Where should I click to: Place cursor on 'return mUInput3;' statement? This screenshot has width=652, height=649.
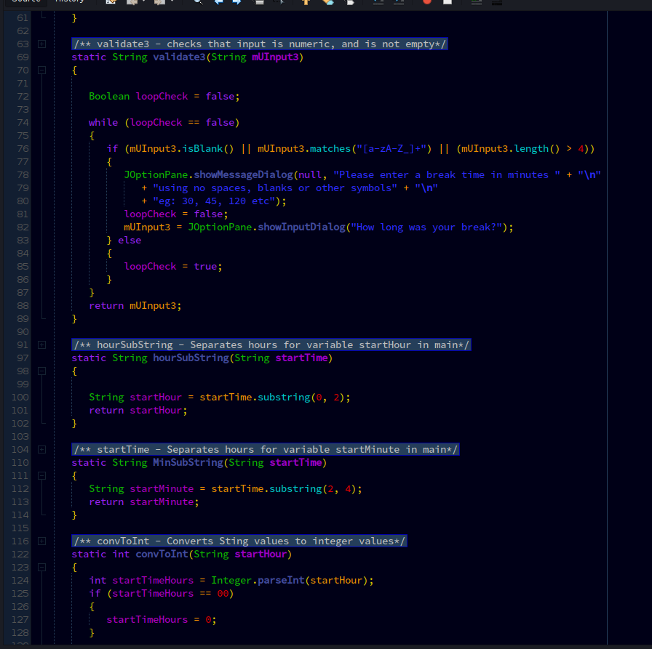(x=135, y=306)
